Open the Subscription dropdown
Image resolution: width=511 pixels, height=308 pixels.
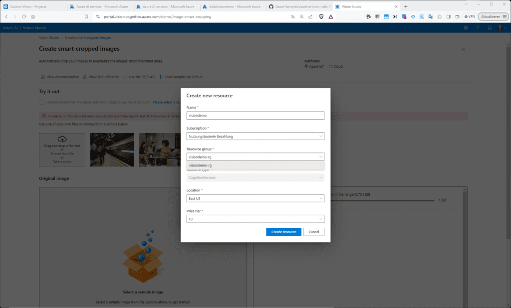[255, 137]
